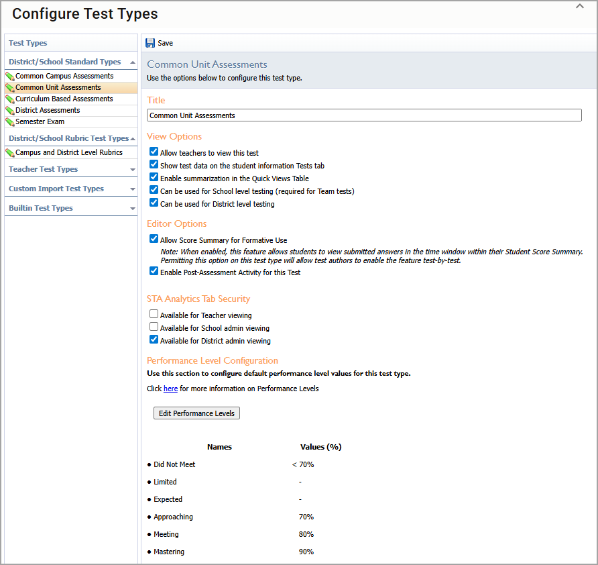598x565 pixels.
Task: Click pencil icon beside Semester Exam
Action: point(10,122)
